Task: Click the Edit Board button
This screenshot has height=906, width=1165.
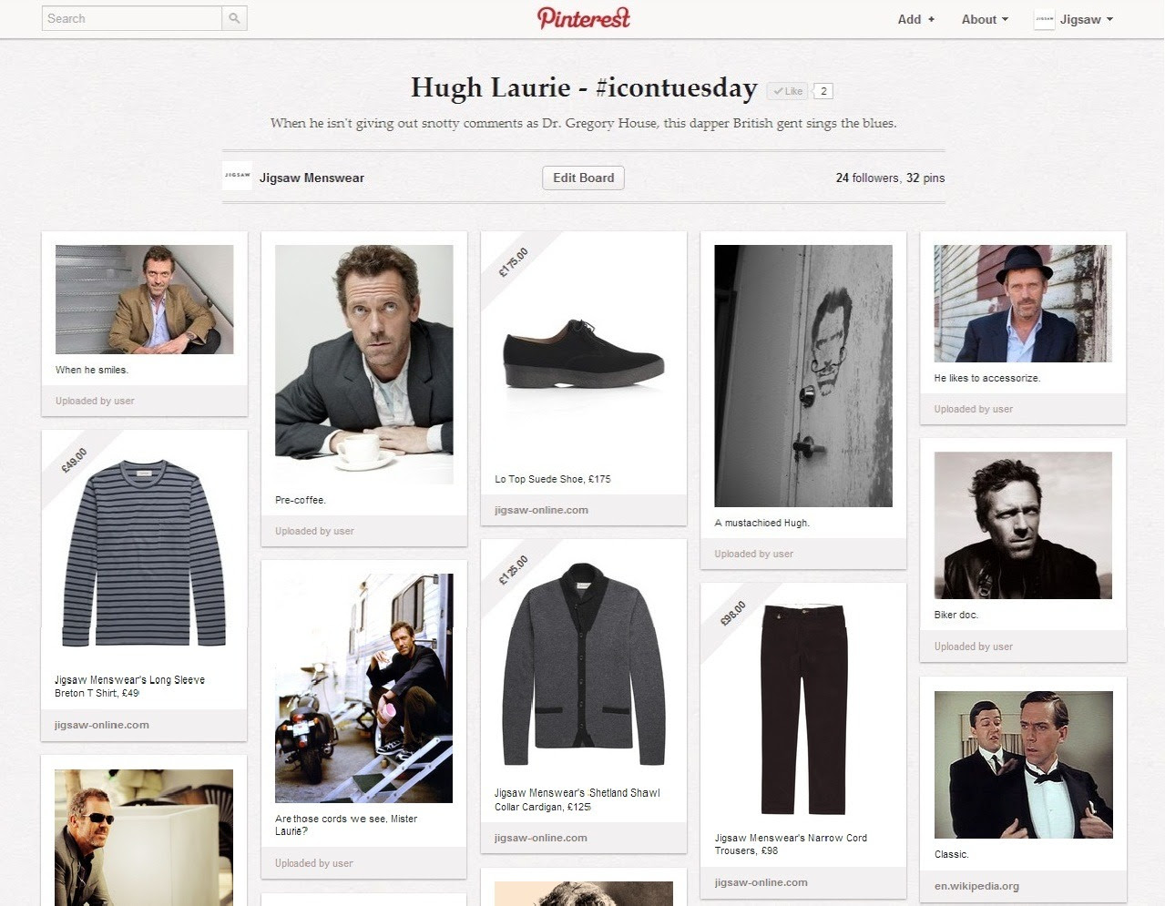Action: tap(583, 178)
